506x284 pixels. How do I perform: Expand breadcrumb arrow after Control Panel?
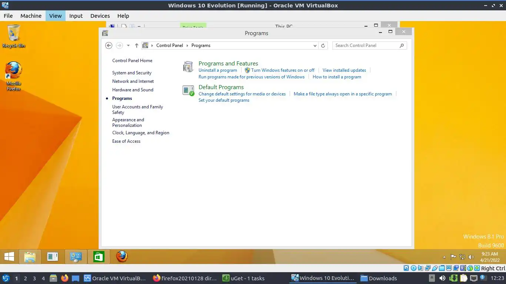(x=187, y=45)
